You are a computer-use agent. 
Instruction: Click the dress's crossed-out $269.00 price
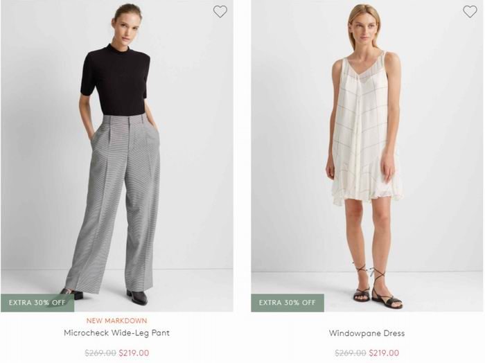point(351,353)
